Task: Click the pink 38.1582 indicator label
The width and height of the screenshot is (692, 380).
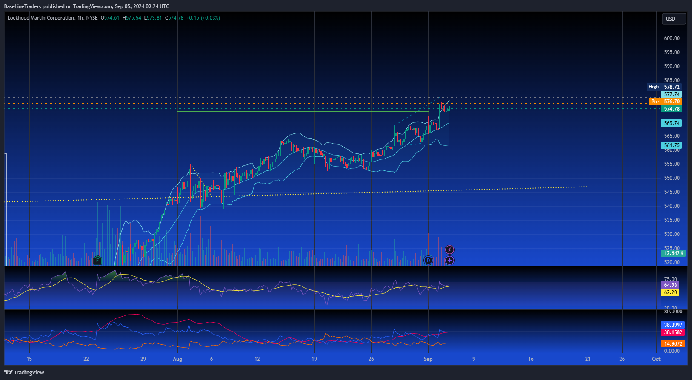Action: click(x=673, y=332)
